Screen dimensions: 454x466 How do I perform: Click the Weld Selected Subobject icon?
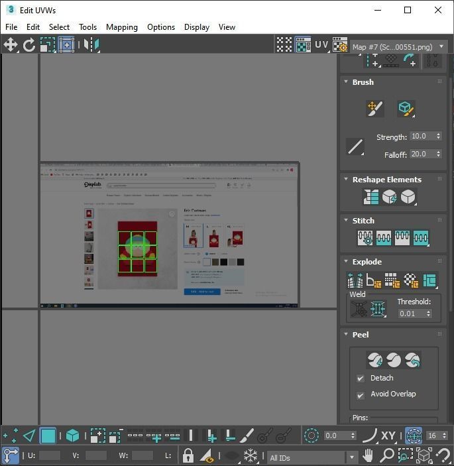(378, 310)
